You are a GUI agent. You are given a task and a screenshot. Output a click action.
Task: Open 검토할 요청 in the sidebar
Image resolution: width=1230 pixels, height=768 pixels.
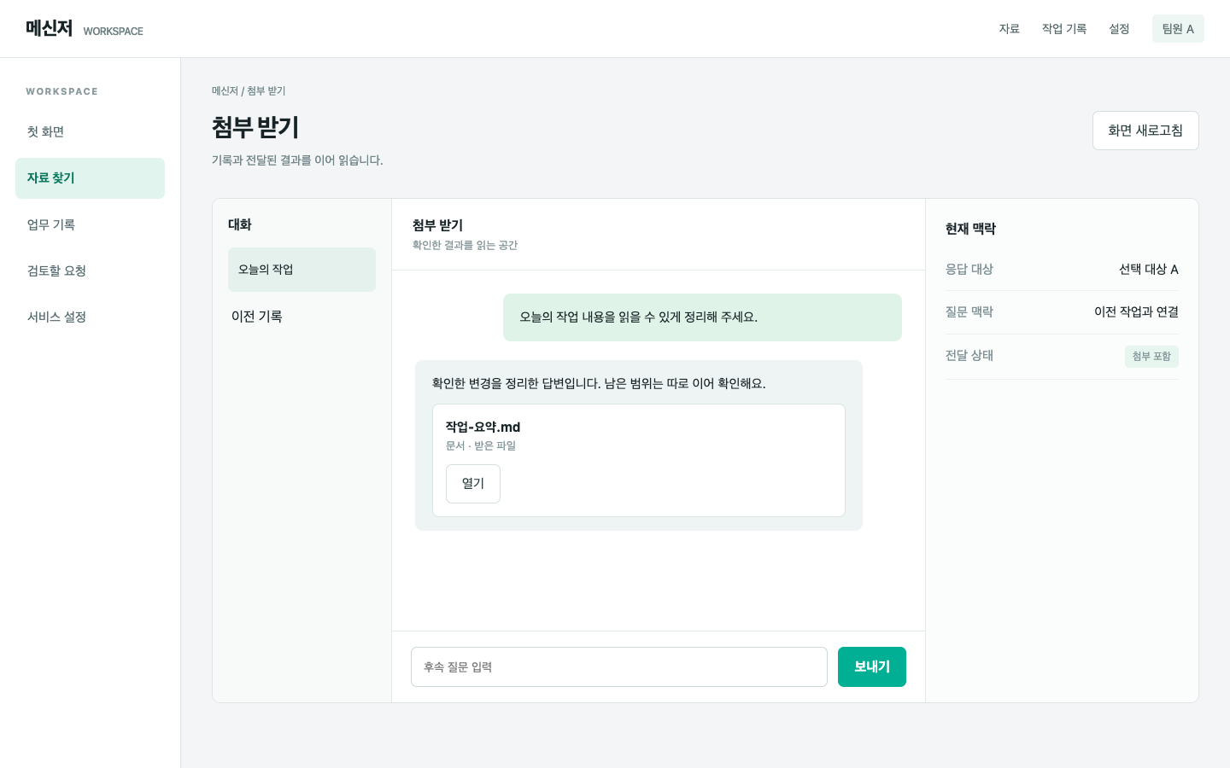[x=90, y=271]
